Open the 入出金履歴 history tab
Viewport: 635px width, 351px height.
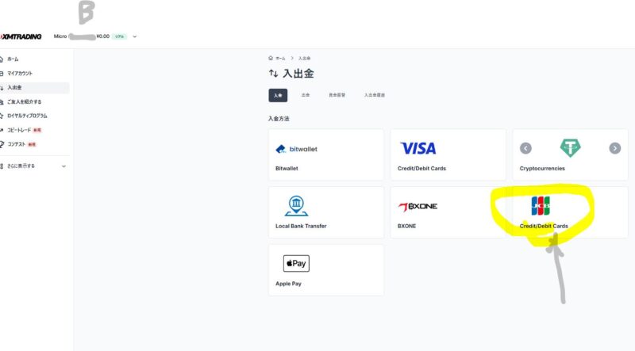pyautogui.click(x=374, y=95)
